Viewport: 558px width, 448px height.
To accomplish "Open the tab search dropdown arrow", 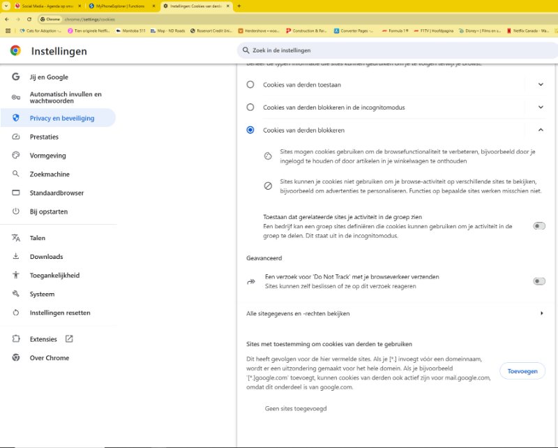I will (6, 6).
